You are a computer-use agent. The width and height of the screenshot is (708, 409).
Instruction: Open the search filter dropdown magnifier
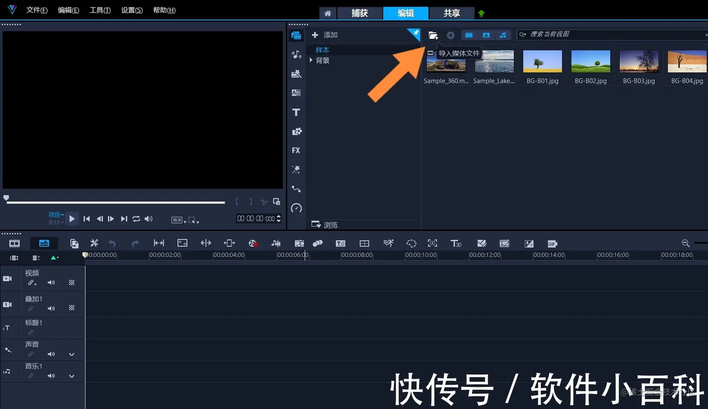point(523,35)
